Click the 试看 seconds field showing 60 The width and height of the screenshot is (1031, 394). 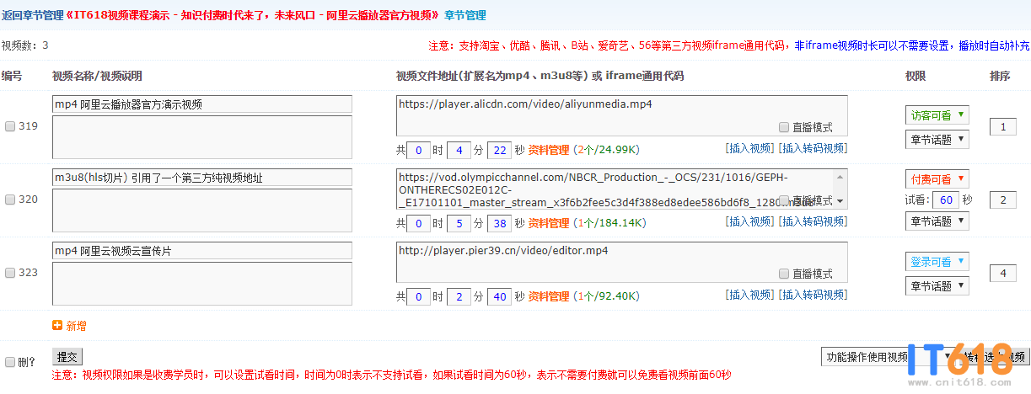[948, 200]
